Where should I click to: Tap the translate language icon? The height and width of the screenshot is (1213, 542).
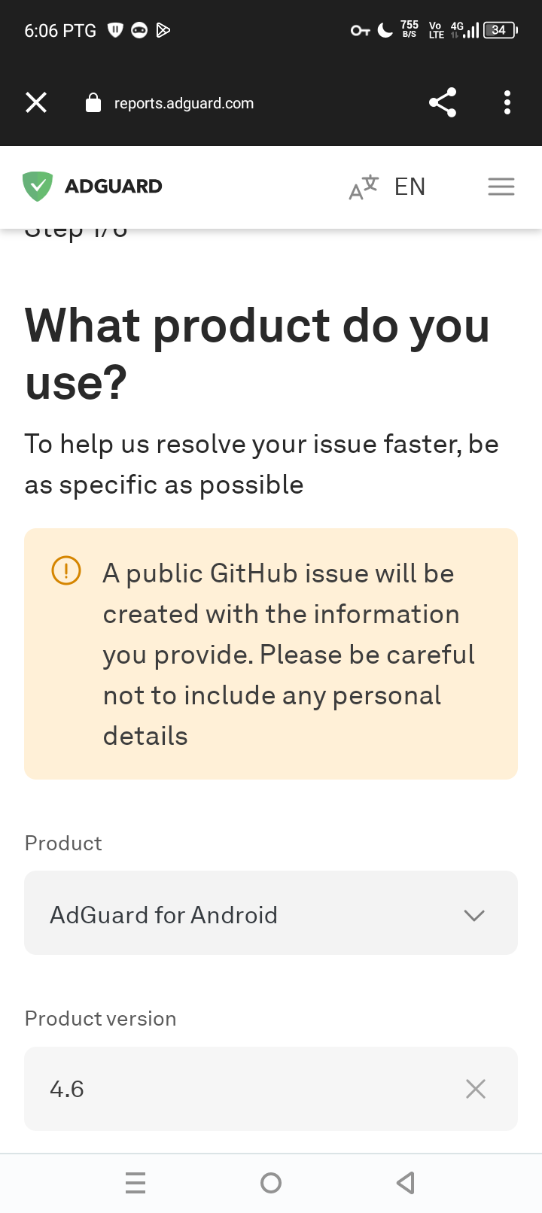click(x=364, y=187)
